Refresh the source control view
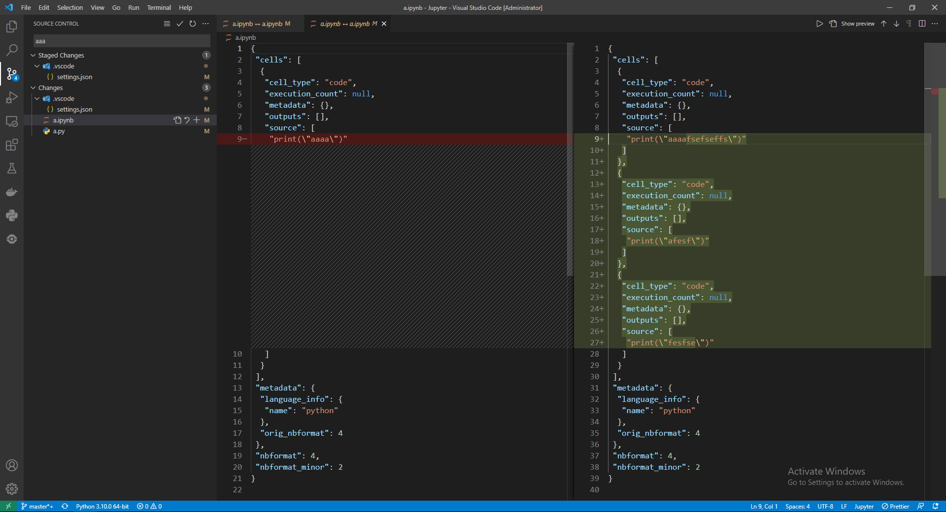The width and height of the screenshot is (946, 512). coord(193,24)
